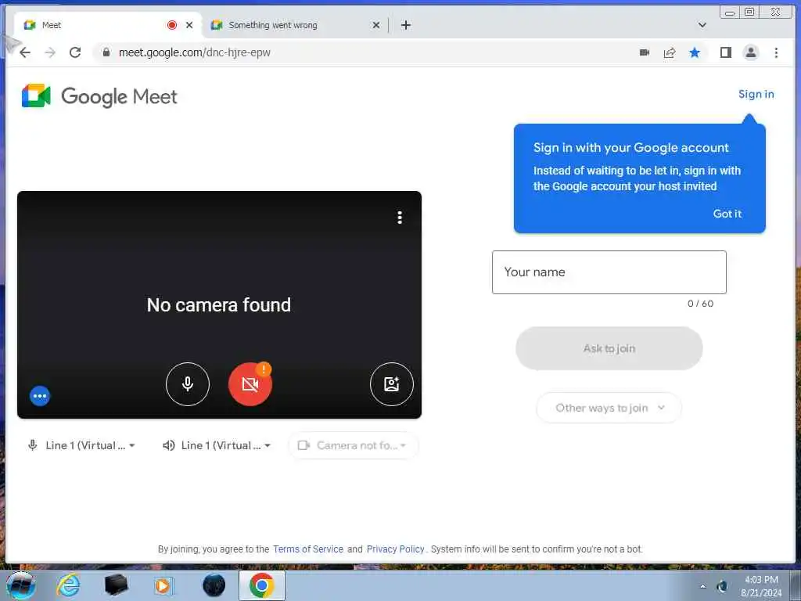The width and height of the screenshot is (801, 601).
Task: Click the Sign in link
Action: 756,94
